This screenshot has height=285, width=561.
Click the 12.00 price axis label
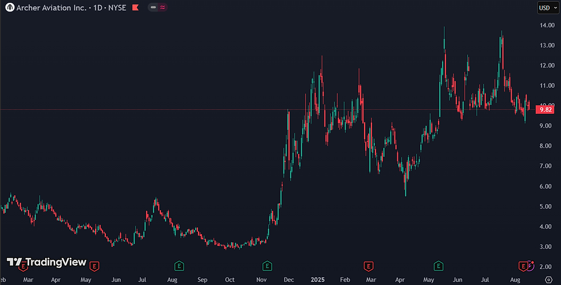(x=547, y=65)
